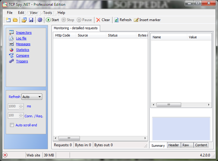
Task: Click the Insert marker toolbar button
Action: tap(147, 20)
